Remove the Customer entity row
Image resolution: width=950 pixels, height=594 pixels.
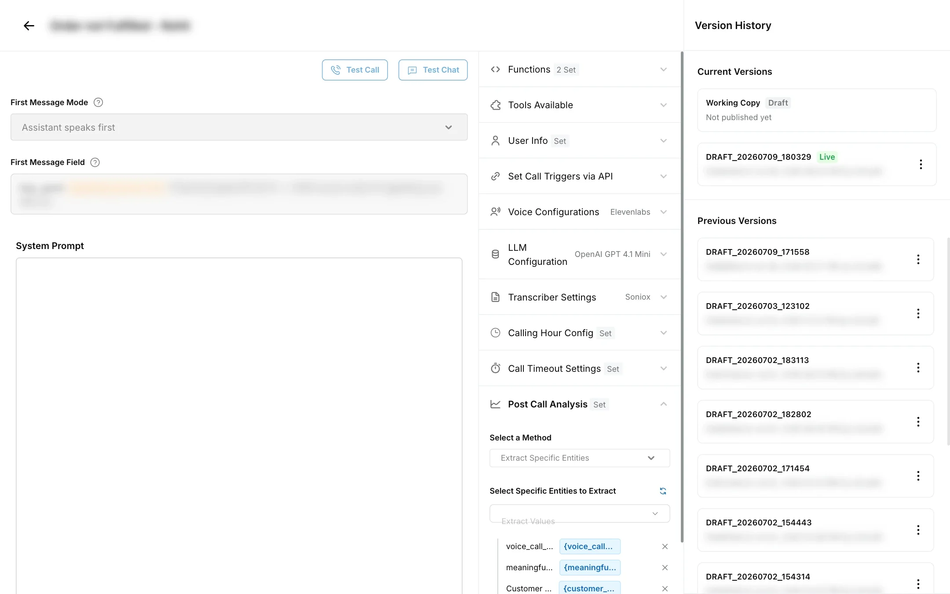[x=665, y=589]
